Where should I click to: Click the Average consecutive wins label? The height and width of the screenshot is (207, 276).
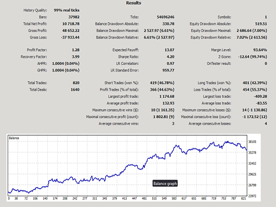(119, 124)
